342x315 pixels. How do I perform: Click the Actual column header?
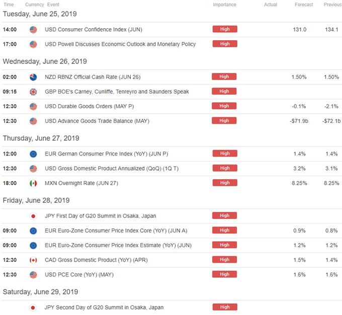(271, 5)
